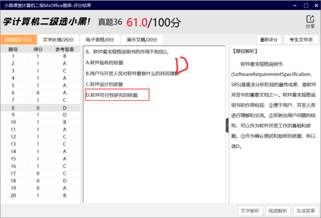Select highlighted question row 8
Image resolution: width=321 pixels, height=218 pixels.
point(40,108)
